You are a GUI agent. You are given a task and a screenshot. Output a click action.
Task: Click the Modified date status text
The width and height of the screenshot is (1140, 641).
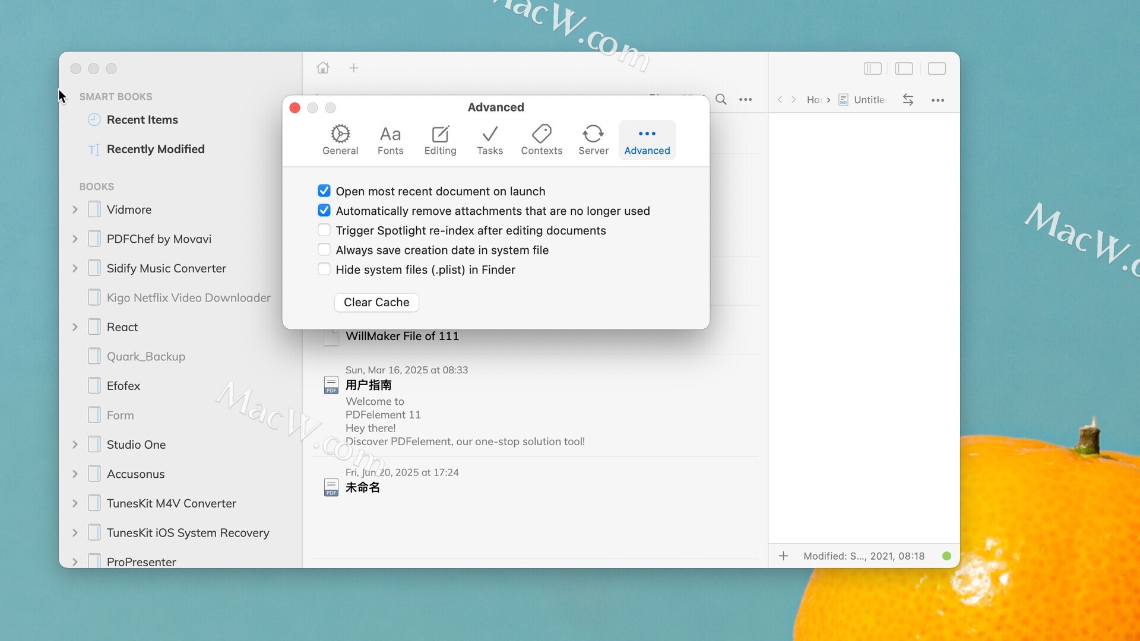pos(864,556)
